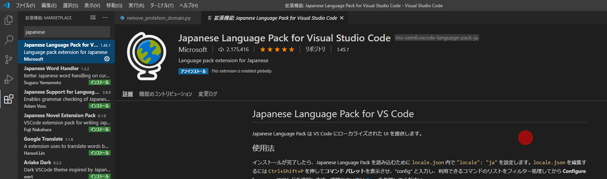Click extension ID ms-ceintl.vscode-language-pack-ja
The height and width of the screenshot is (179, 607).
click(x=437, y=38)
